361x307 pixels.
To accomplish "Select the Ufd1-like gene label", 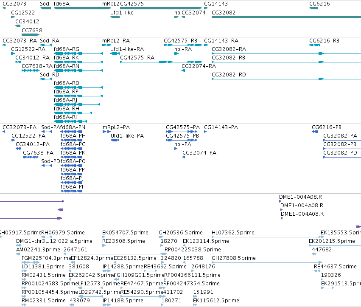I will pyautogui.click(x=122, y=13).
